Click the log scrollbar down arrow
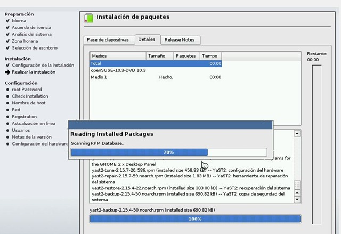Viewport: 341px width, 234px height. click(x=297, y=199)
